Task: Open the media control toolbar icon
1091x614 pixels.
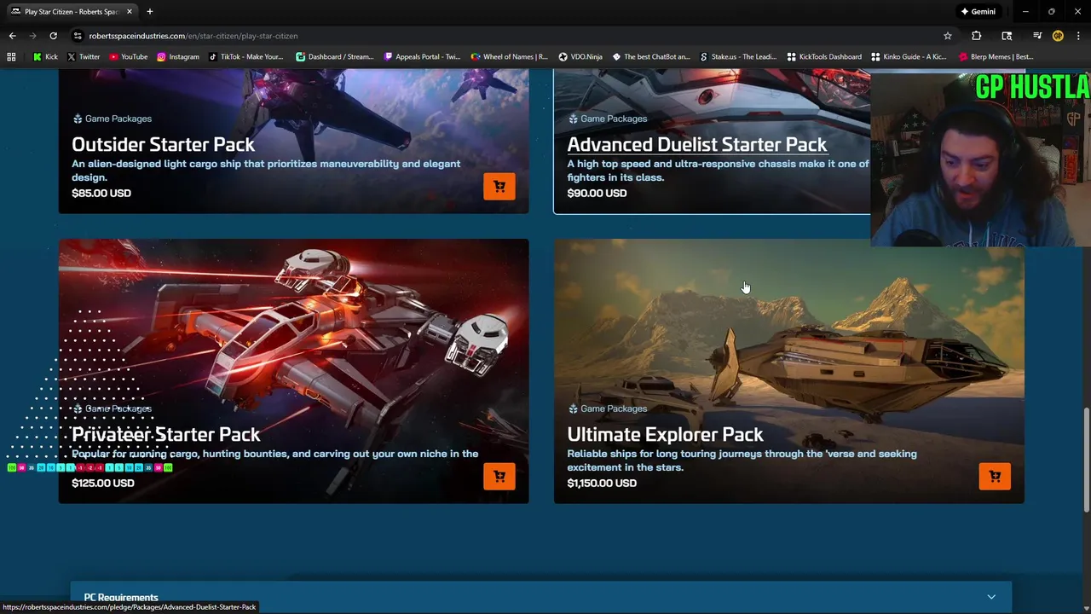Action: pyautogui.click(x=1037, y=36)
